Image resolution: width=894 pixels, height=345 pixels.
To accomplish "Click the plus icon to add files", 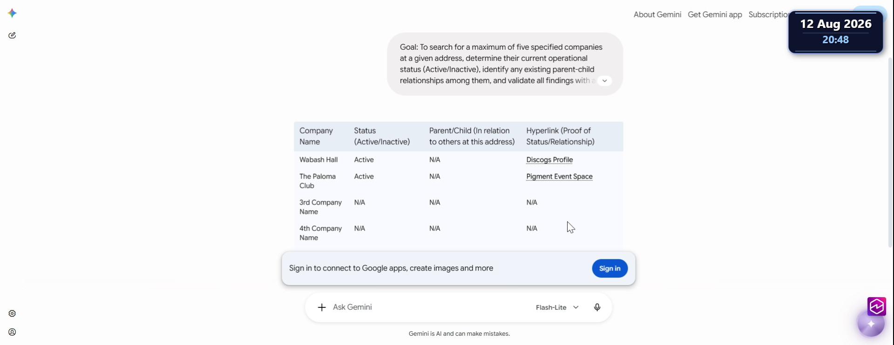I will (322, 307).
